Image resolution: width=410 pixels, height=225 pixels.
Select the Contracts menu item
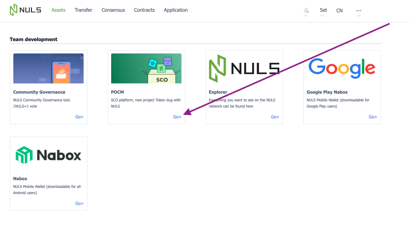tap(144, 10)
